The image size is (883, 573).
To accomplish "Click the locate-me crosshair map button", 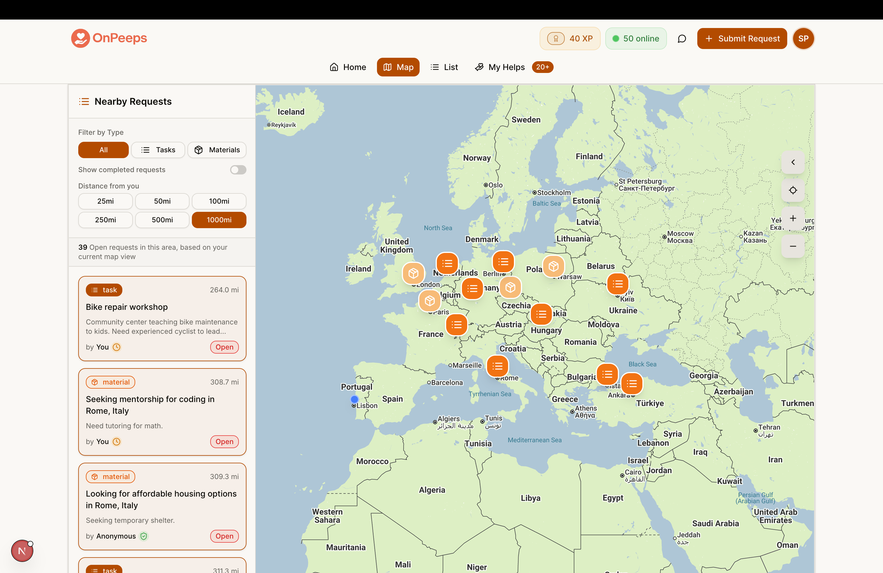I will click(792, 190).
